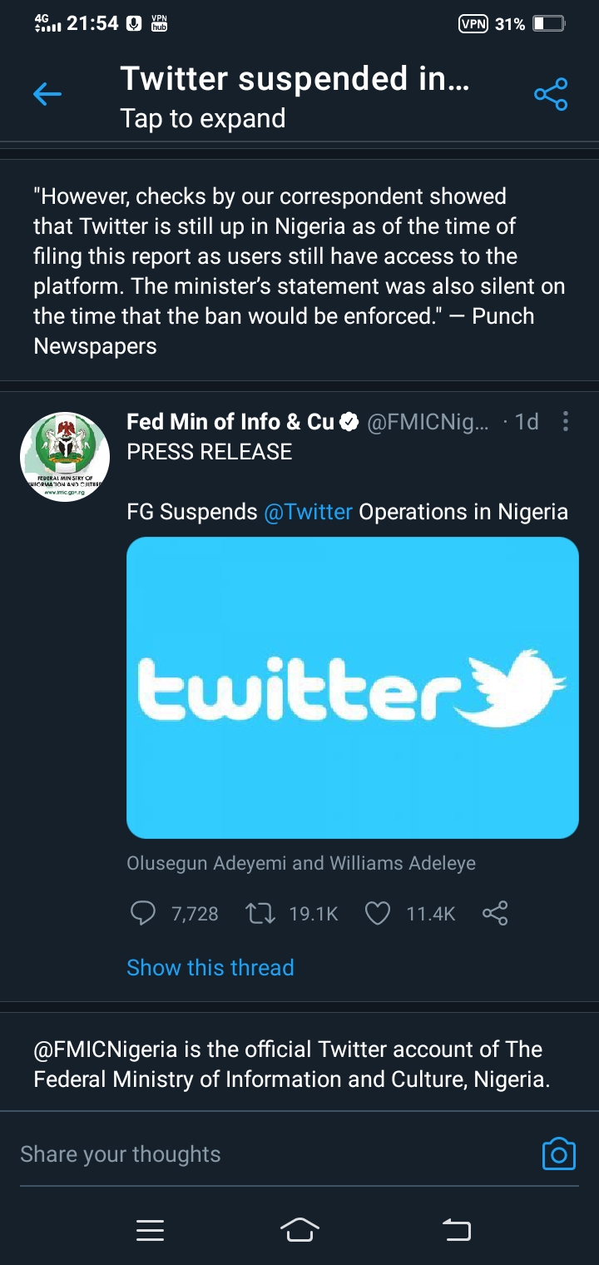Like the tweet with 11.4K hearts

378,914
